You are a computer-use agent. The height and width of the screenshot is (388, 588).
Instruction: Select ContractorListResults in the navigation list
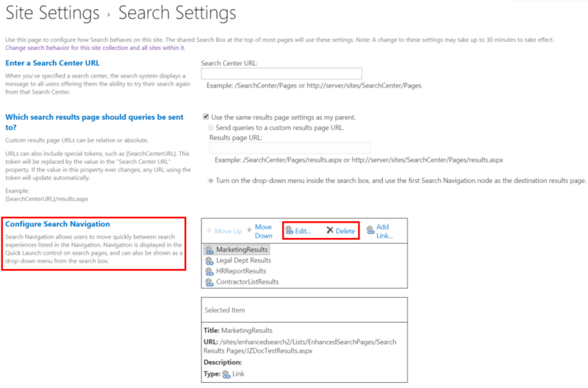click(247, 281)
